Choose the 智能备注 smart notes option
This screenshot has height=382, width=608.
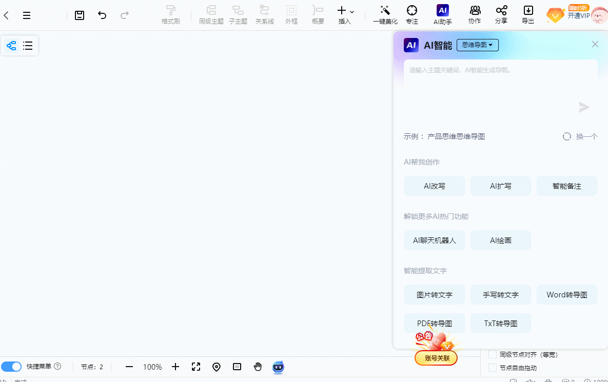567,186
